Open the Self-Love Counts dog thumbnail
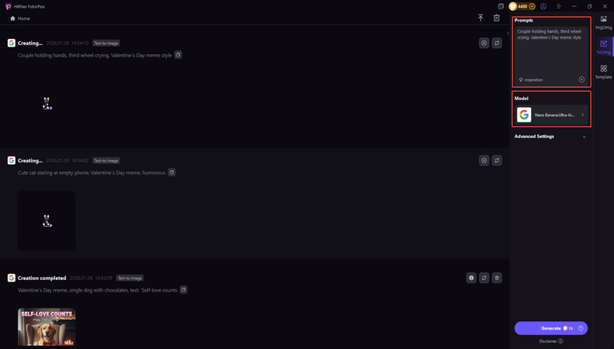 point(47,327)
